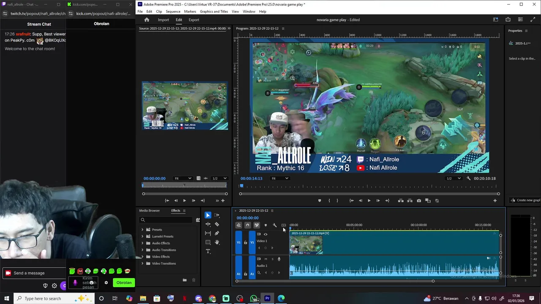Image resolution: width=541 pixels, height=304 pixels.
Task: Select the Rectangle tool
Action: [208, 242]
